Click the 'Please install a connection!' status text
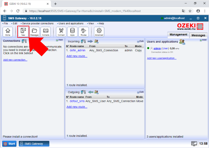209x148 pixels. 20,137
